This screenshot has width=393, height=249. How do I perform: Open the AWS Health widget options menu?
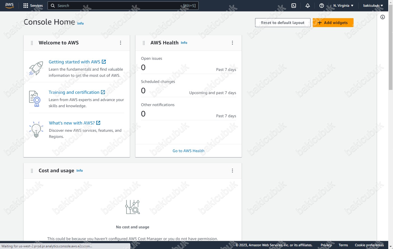[x=232, y=43]
